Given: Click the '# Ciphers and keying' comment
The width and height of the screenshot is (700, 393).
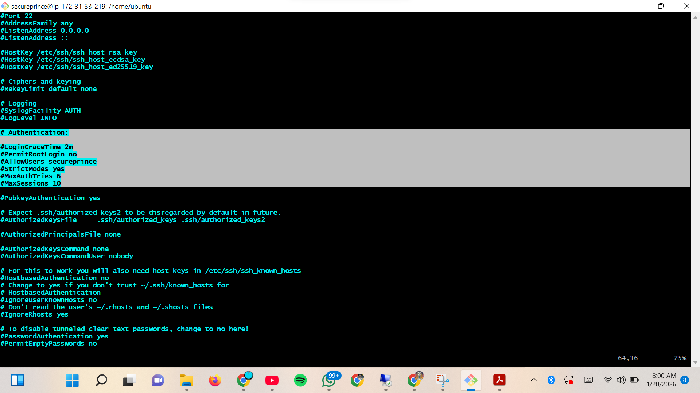Looking at the screenshot, I should tap(41, 82).
